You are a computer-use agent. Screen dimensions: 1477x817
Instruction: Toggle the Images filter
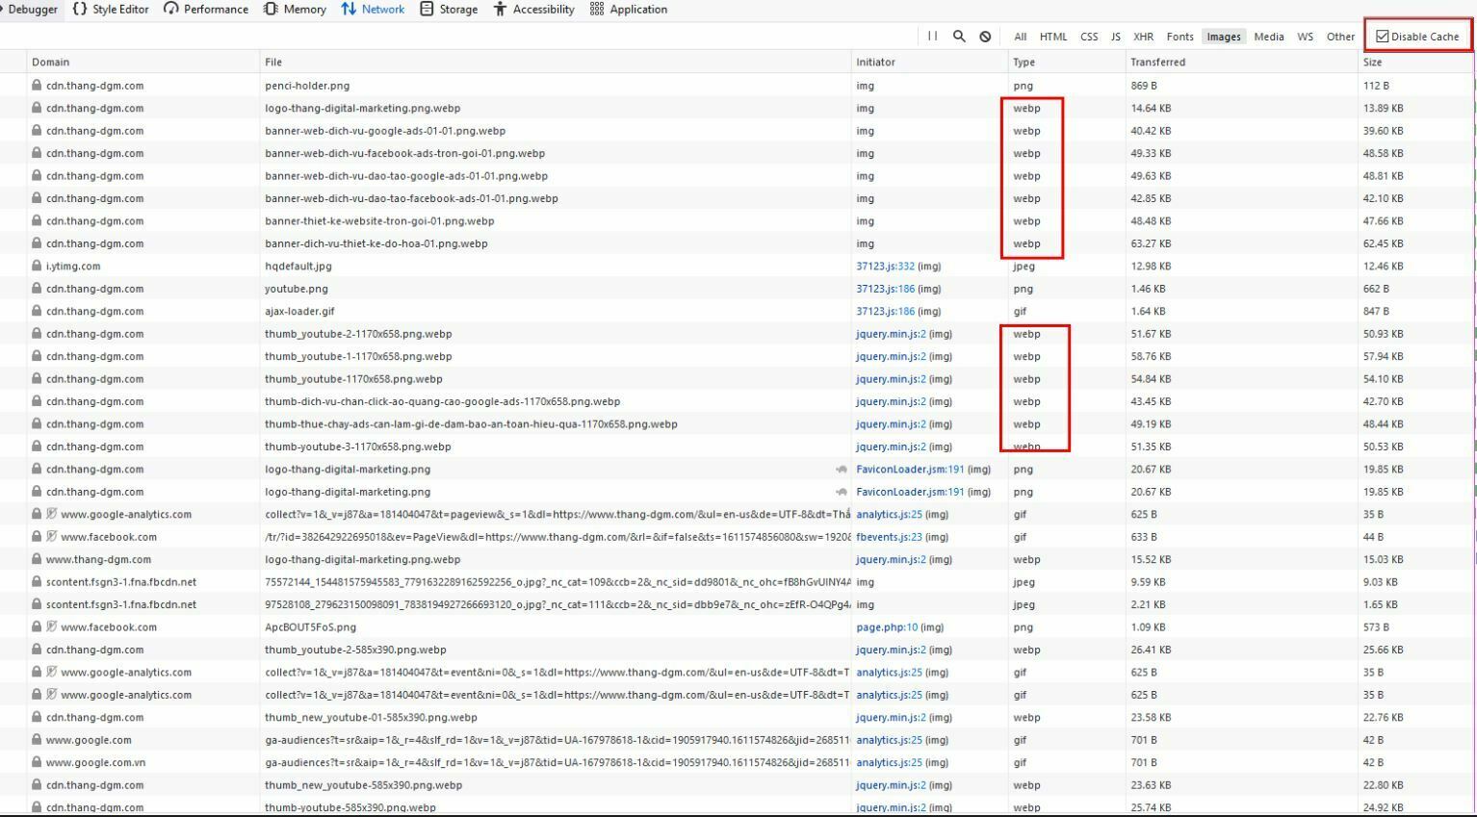[1224, 37]
